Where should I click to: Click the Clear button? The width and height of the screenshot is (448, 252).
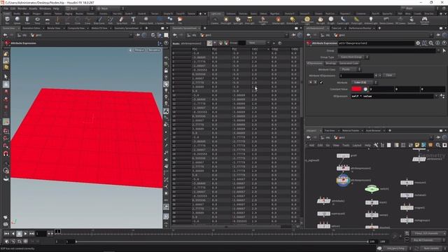(389, 76)
